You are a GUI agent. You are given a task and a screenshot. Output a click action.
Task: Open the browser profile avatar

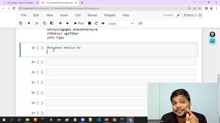[211, 8]
